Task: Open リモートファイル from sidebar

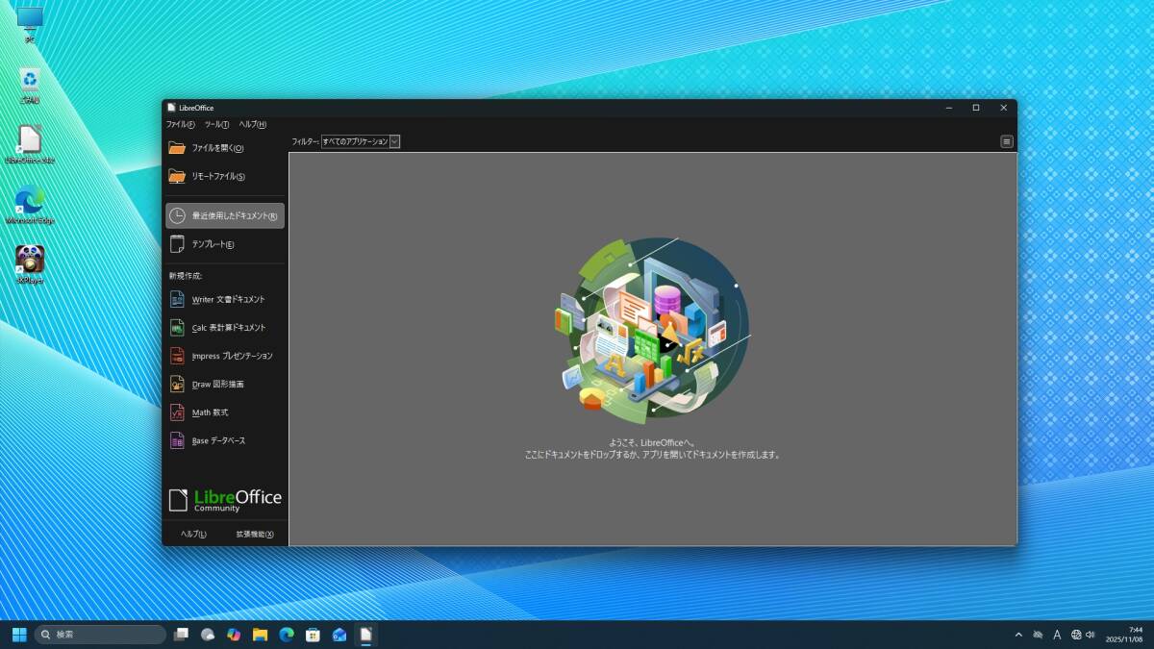Action: [218, 177]
